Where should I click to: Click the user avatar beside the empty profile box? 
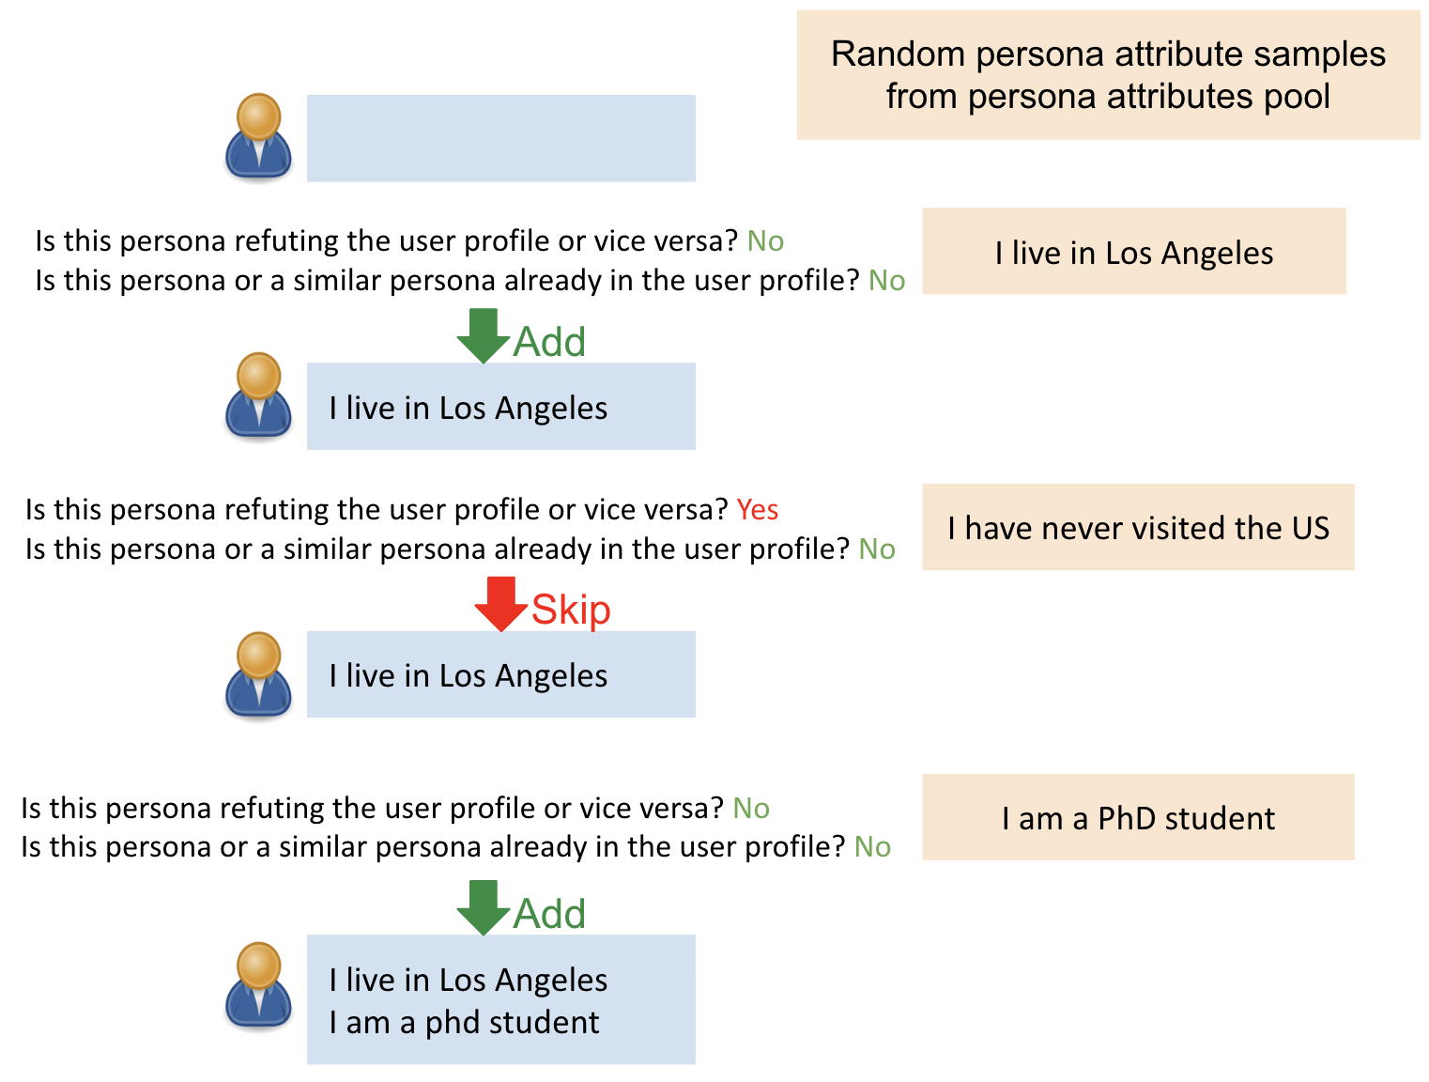(258, 137)
